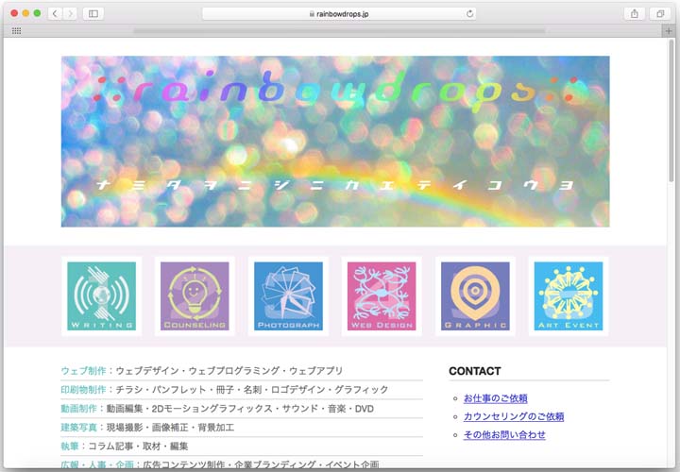
Task: Reload the page with refresh icon
Action: 469,13
